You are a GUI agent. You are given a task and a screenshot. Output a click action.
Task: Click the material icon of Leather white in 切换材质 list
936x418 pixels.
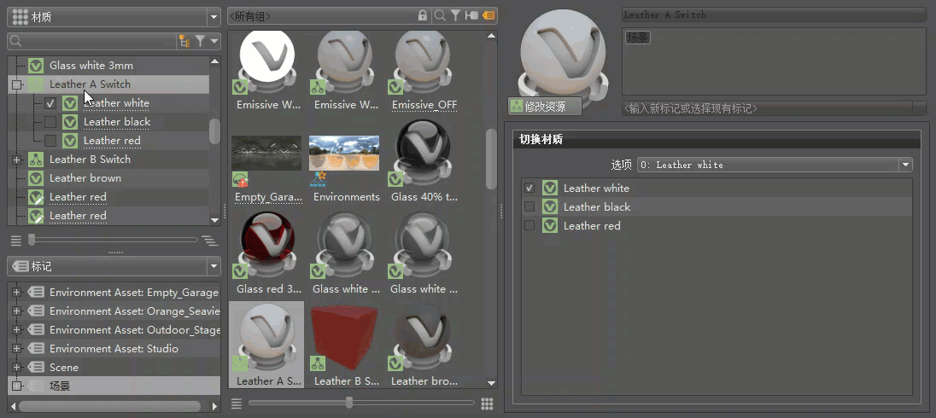tap(550, 189)
